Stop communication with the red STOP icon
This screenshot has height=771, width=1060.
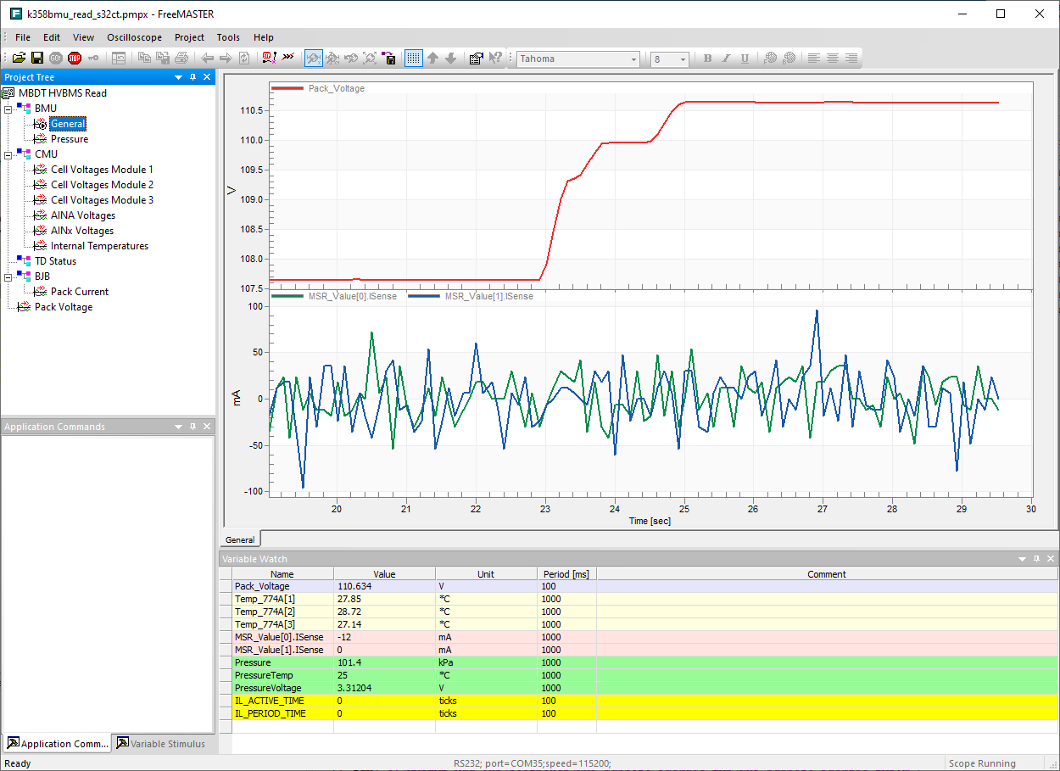point(73,58)
